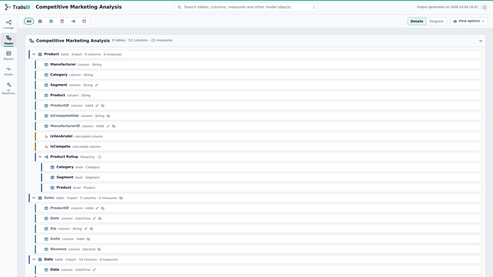Click the TrailsBI logo link
Viewport: 493px width, 277px height.
(18, 7)
